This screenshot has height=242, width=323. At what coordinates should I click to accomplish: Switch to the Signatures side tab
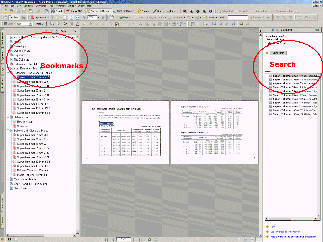(2, 56)
